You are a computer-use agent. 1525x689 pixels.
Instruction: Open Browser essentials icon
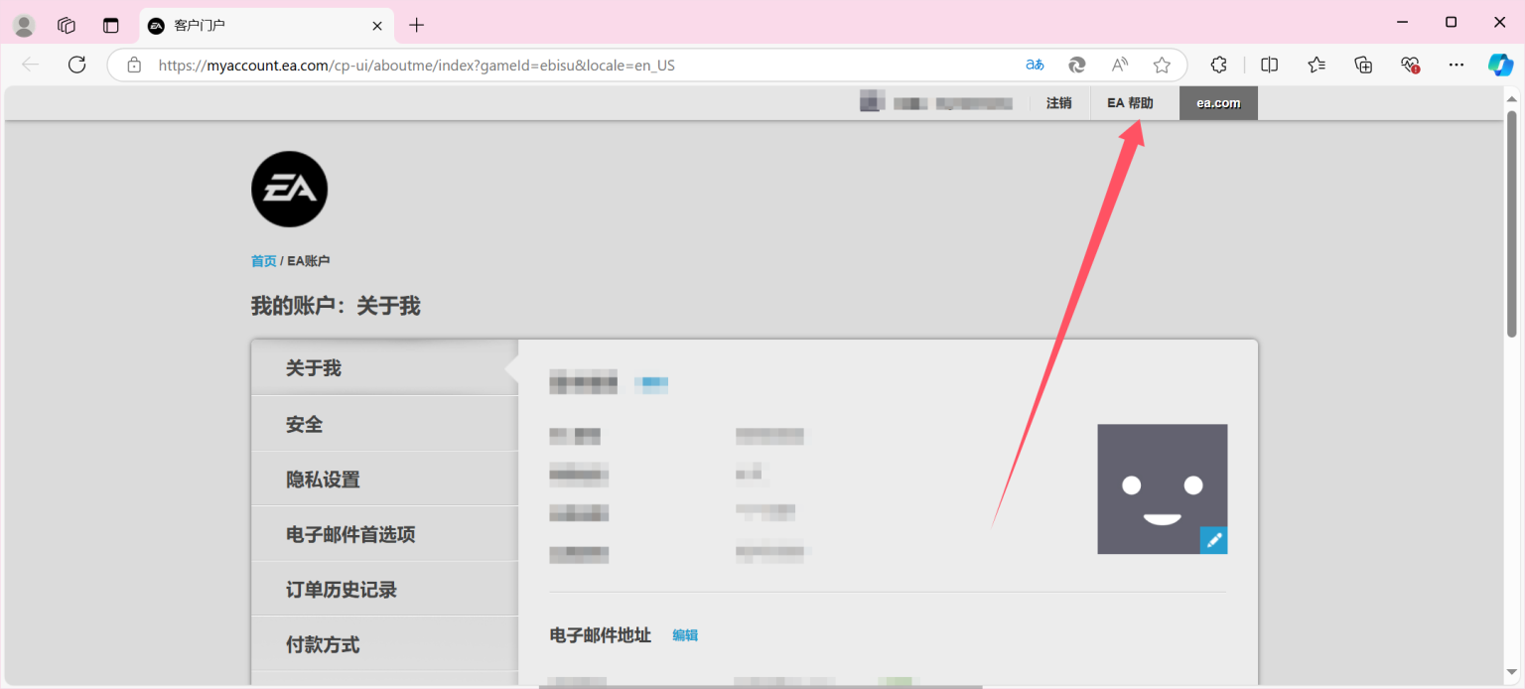[x=1409, y=65]
